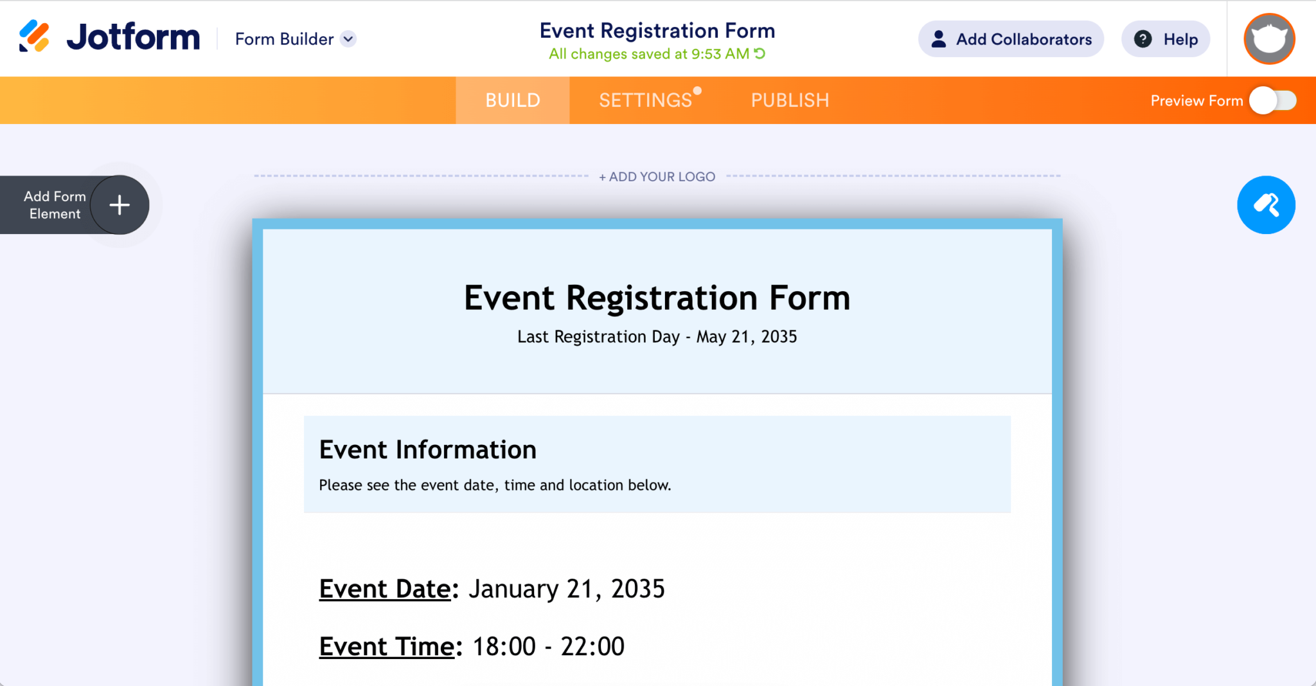
Task: Switch to the SETTINGS tab
Action: click(x=645, y=100)
